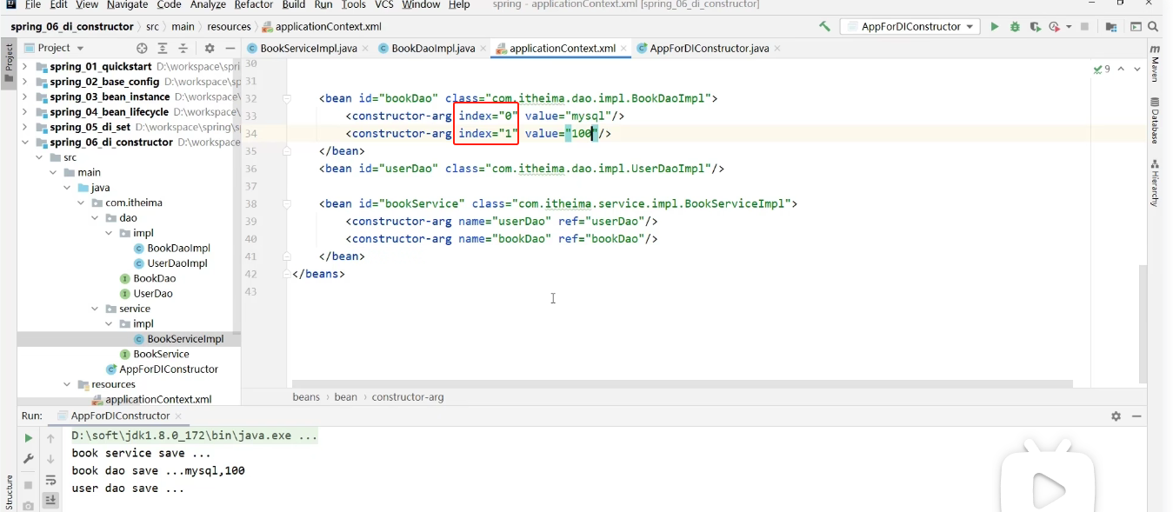
Task: Collapse the com.itheima package
Action: pyautogui.click(x=81, y=203)
